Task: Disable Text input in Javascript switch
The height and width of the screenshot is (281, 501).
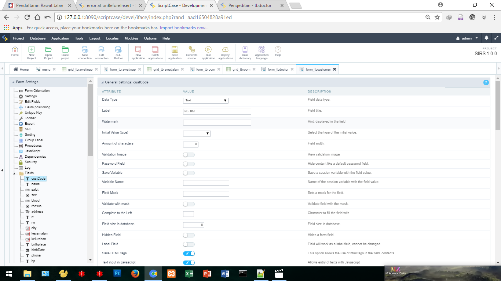Action: 189,263
